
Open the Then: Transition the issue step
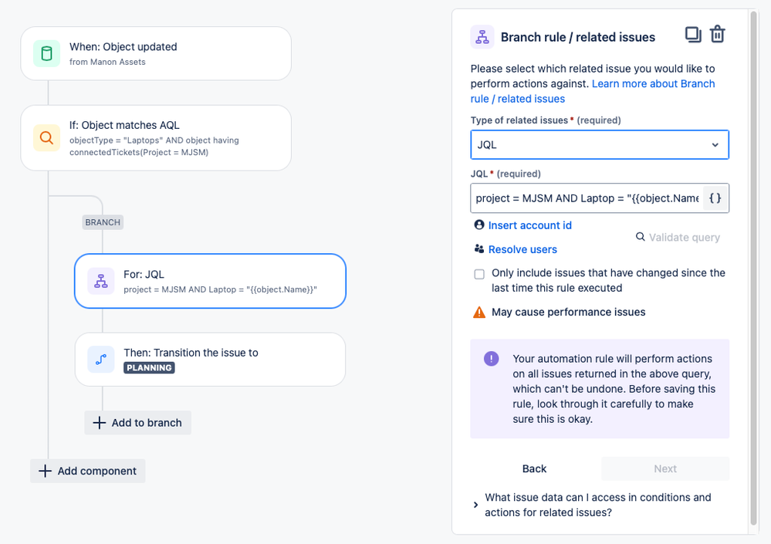pyautogui.click(x=210, y=360)
